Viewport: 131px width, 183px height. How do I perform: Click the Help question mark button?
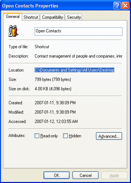(x=117, y=6)
